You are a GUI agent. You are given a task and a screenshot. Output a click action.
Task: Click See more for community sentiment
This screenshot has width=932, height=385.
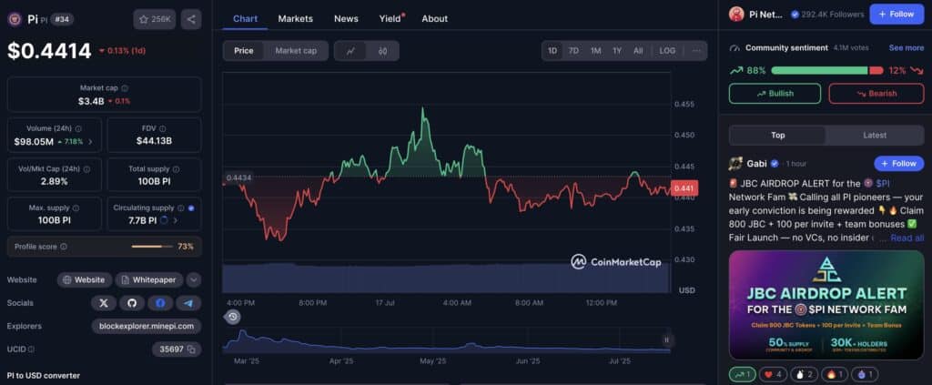coord(907,48)
